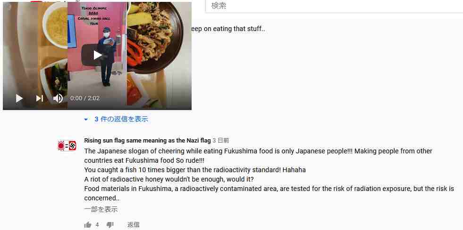Dislike the Fukushima food comment

pyautogui.click(x=110, y=225)
